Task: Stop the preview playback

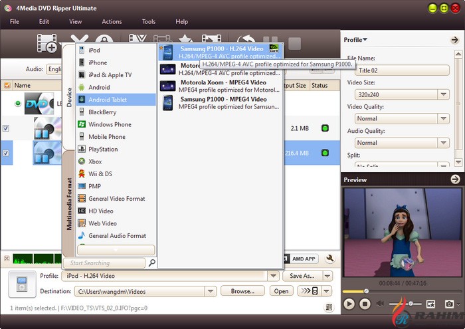Action: 365,304
